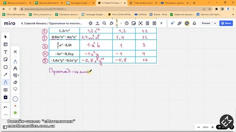Select the smart drawing shapes tool

[15, 75]
